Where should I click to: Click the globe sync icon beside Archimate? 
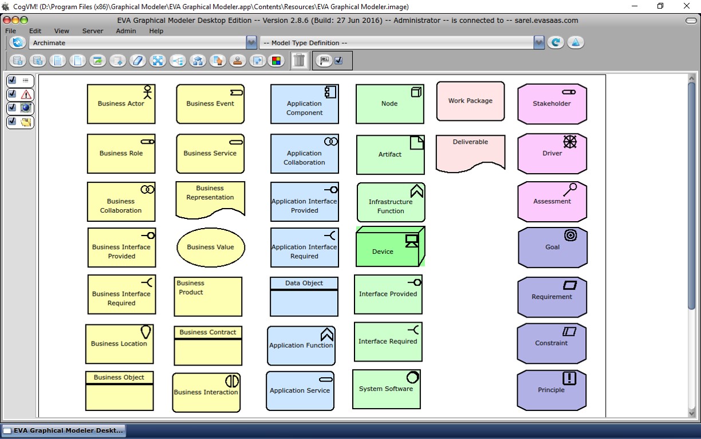[x=18, y=42]
